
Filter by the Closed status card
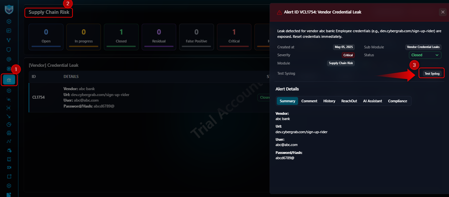(x=121, y=37)
